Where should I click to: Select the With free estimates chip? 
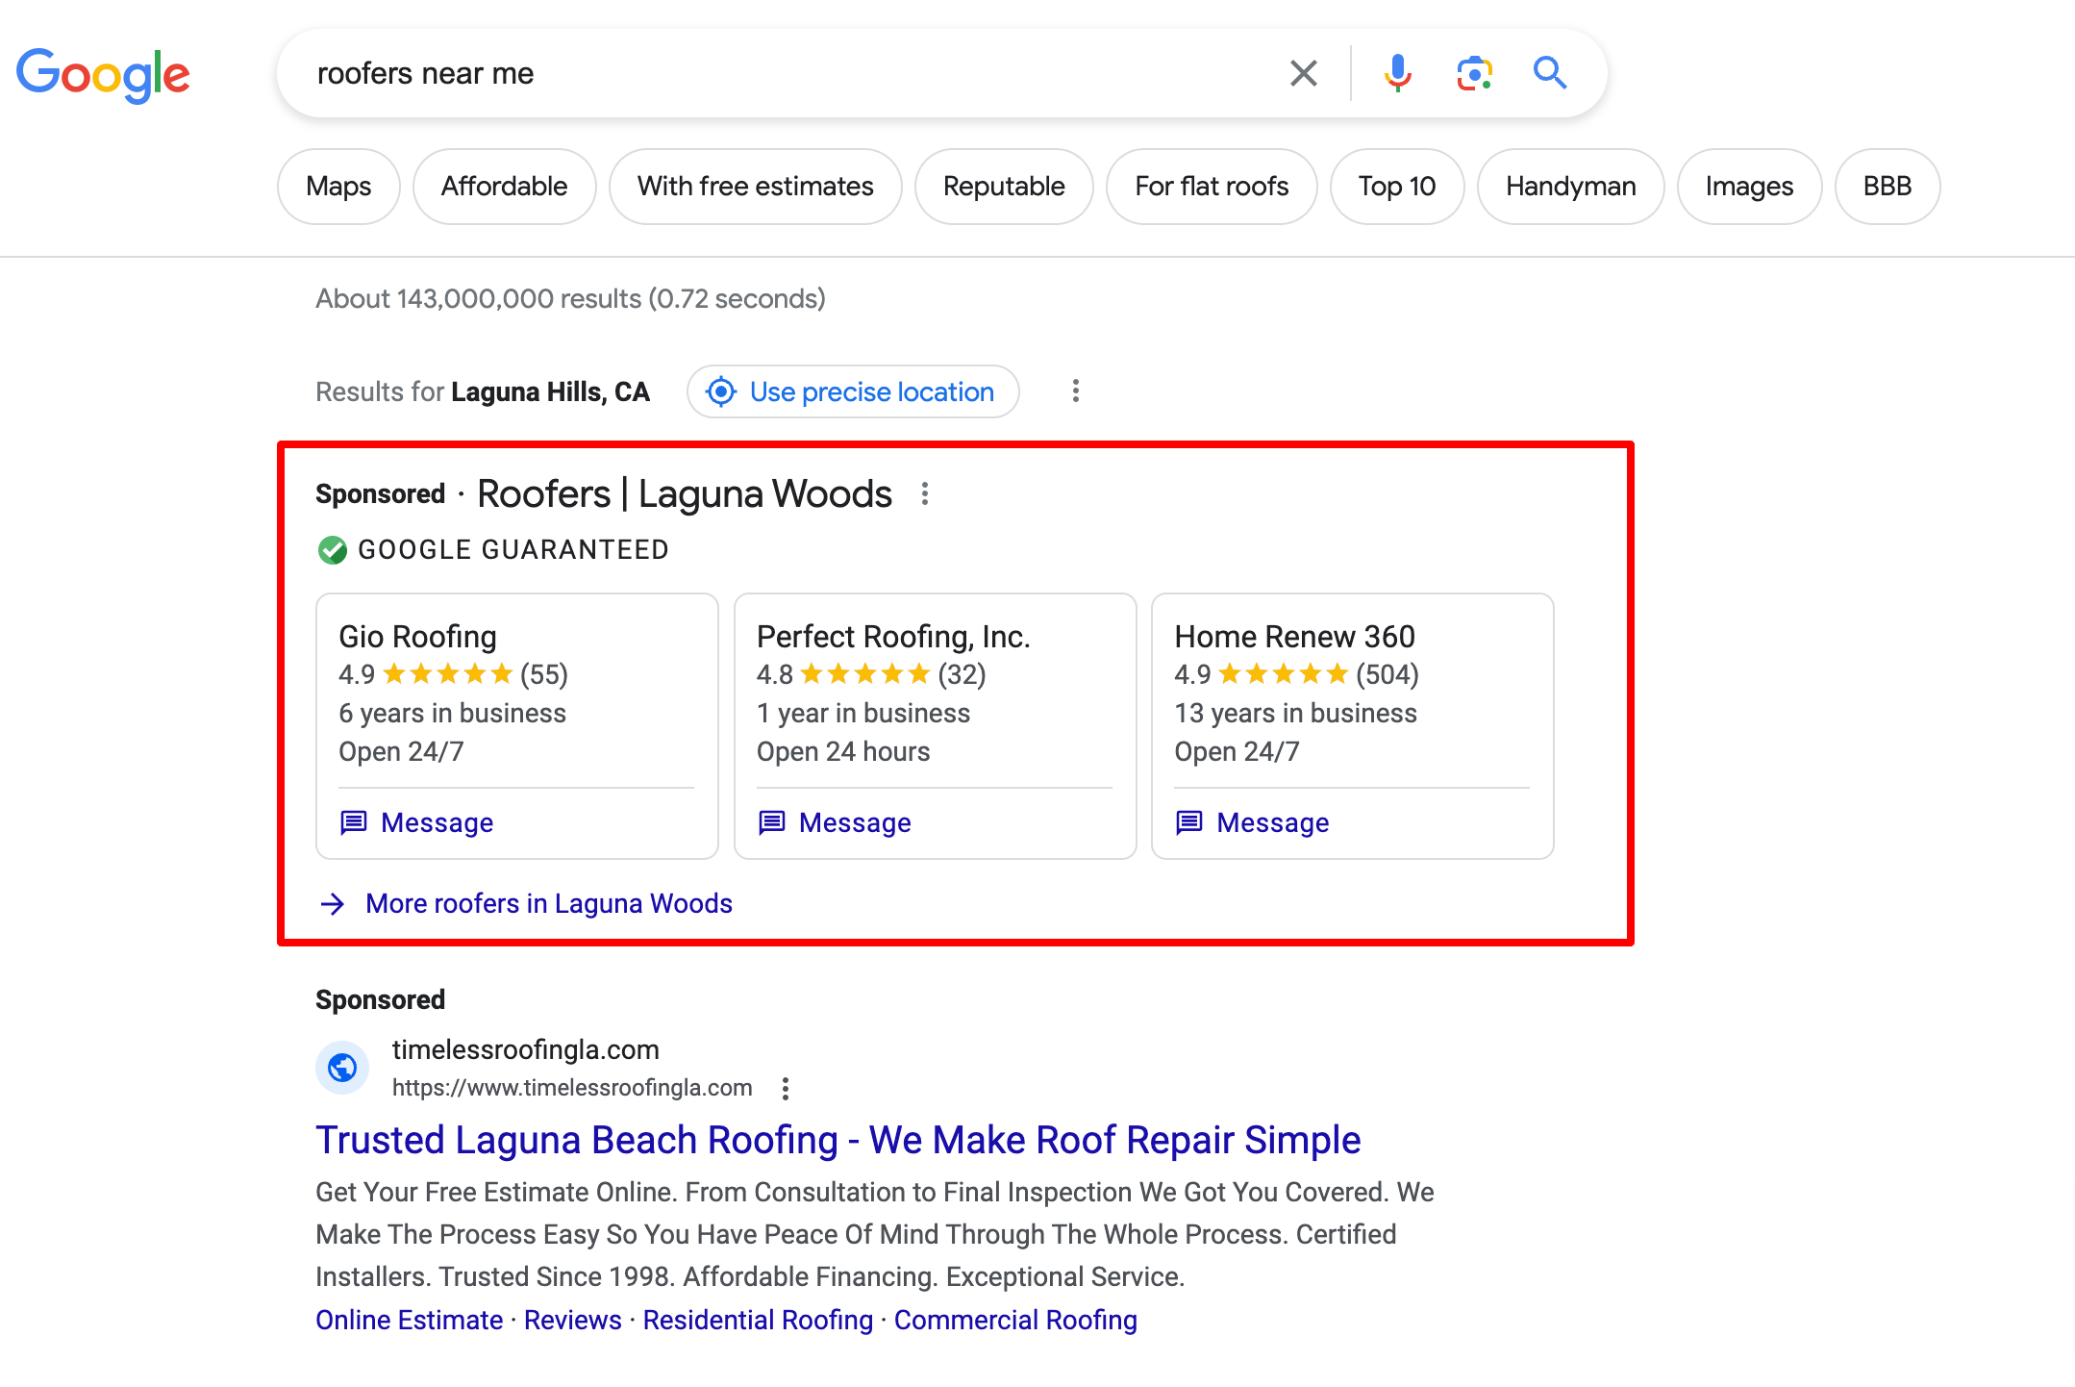(755, 186)
